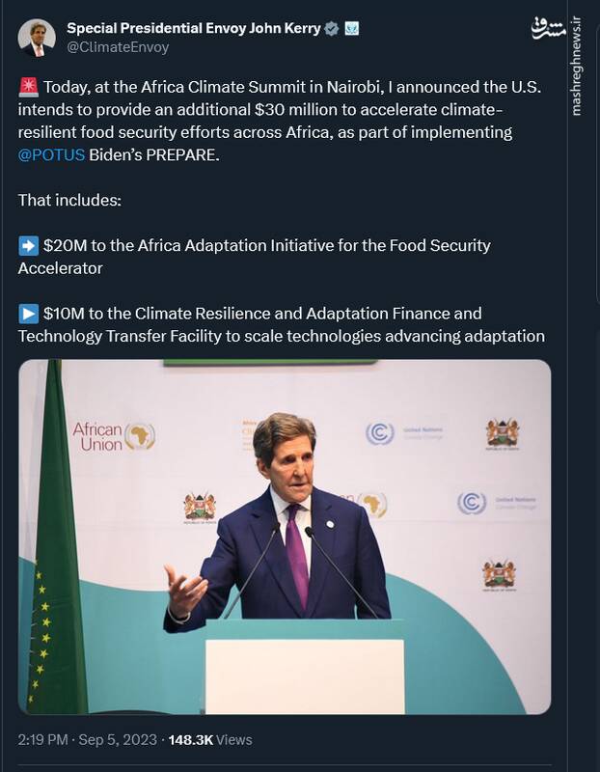Click the Sep 5, 2023 date
The height and width of the screenshot is (772, 600).
point(118,740)
